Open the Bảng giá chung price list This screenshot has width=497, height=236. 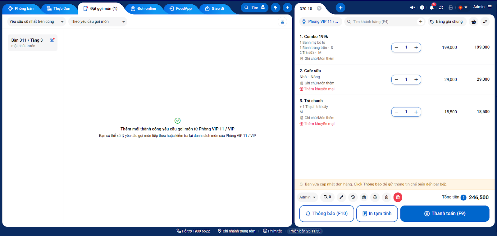tap(447, 22)
